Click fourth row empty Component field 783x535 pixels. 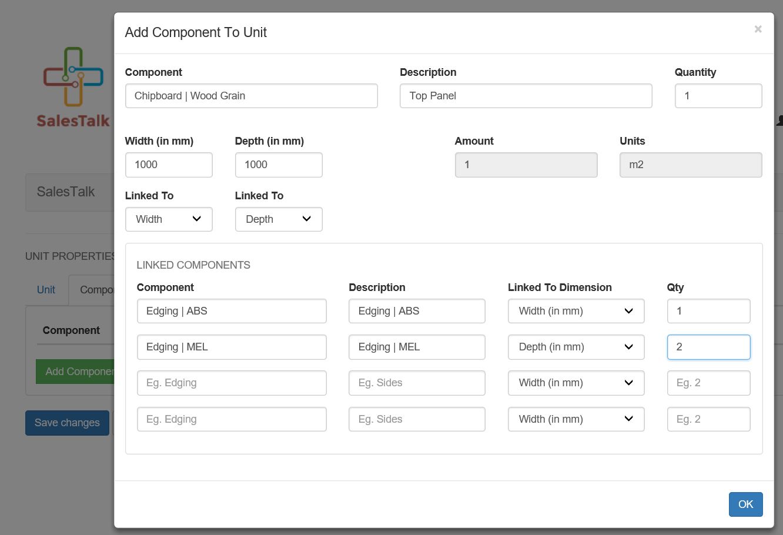(232, 419)
